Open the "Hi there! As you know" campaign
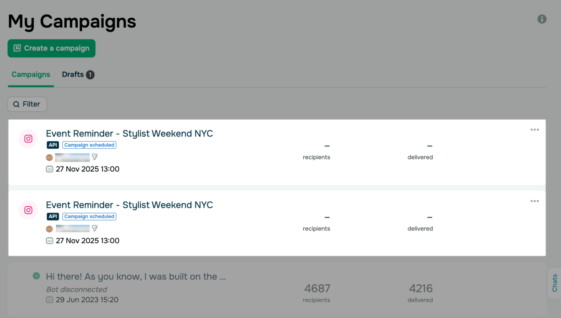561x318 pixels. (136, 276)
